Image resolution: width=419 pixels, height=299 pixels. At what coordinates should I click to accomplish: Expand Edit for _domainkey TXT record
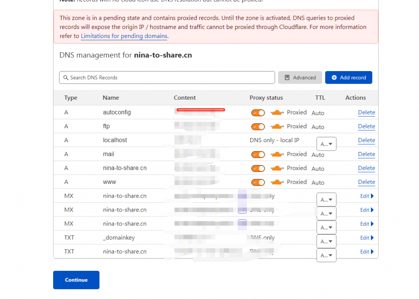tap(367, 238)
